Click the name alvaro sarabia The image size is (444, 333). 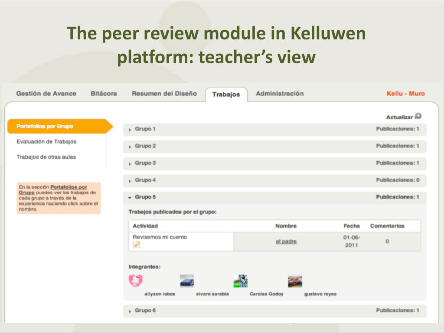[212, 294]
